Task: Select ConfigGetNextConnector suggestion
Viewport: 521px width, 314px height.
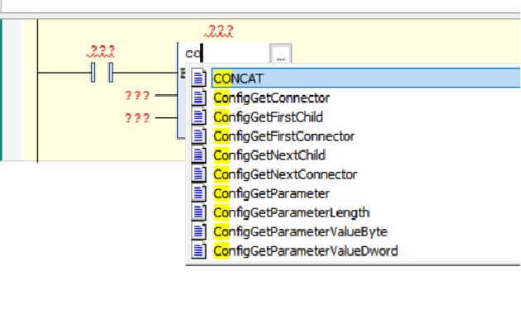Action: (285, 174)
